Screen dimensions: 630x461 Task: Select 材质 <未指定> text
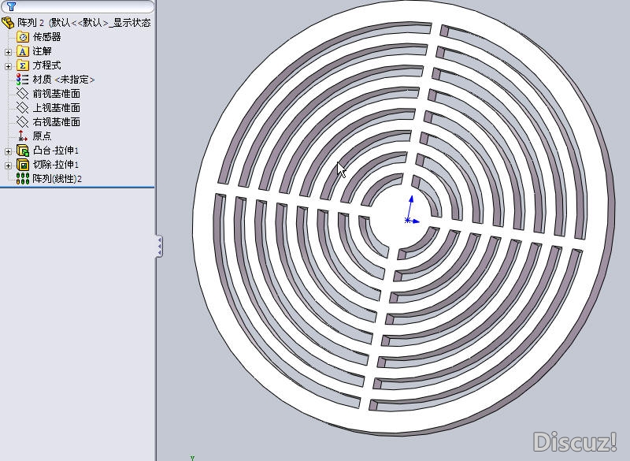pos(64,80)
